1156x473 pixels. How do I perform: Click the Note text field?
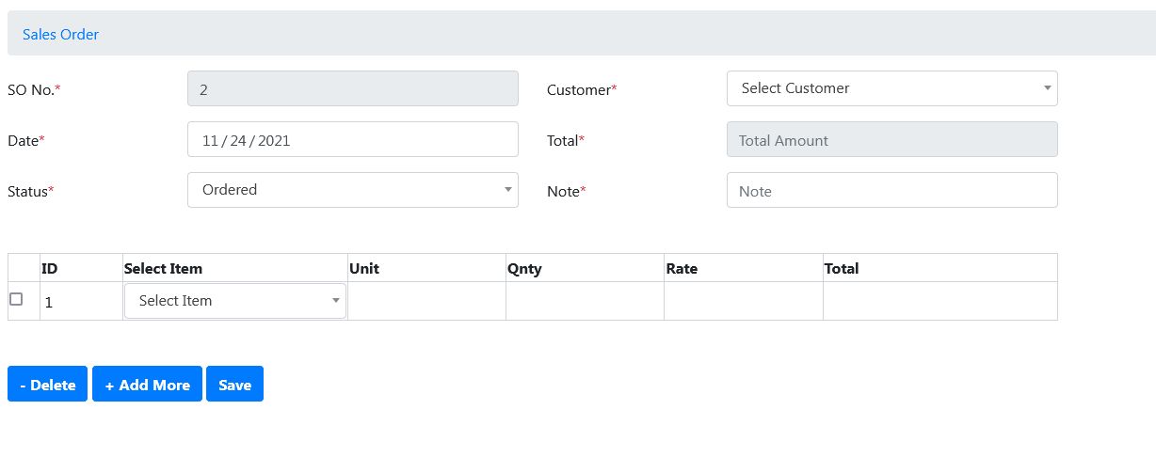click(891, 191)
